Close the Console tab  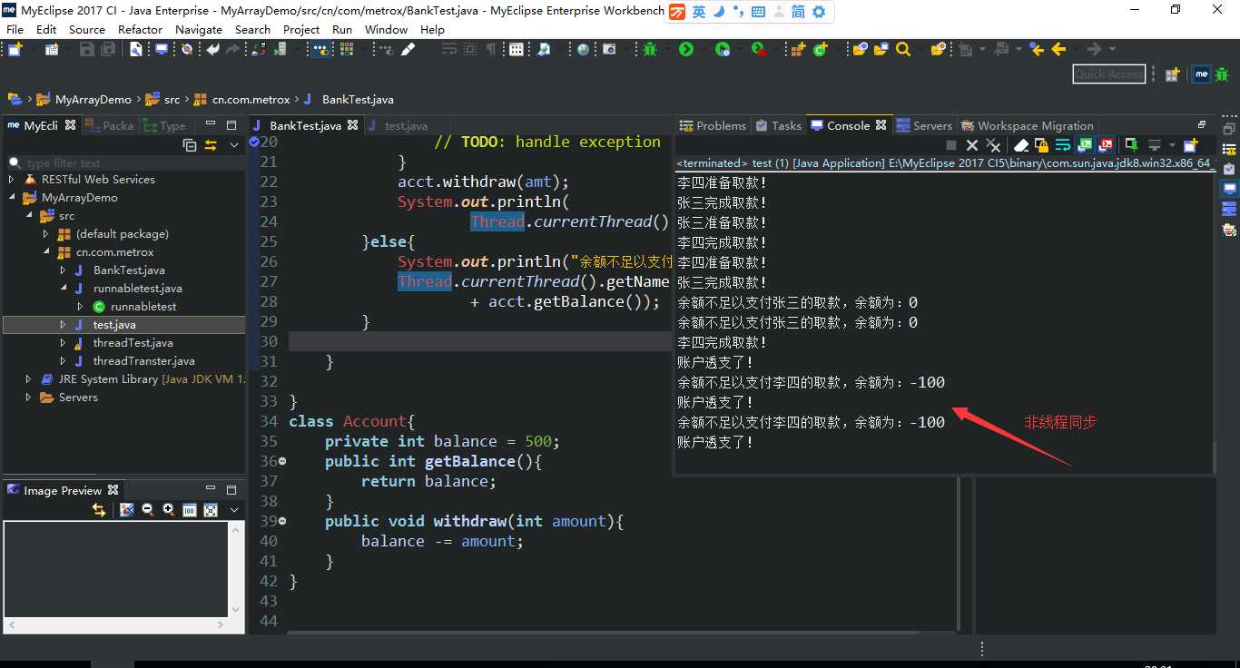click(881, 125)
